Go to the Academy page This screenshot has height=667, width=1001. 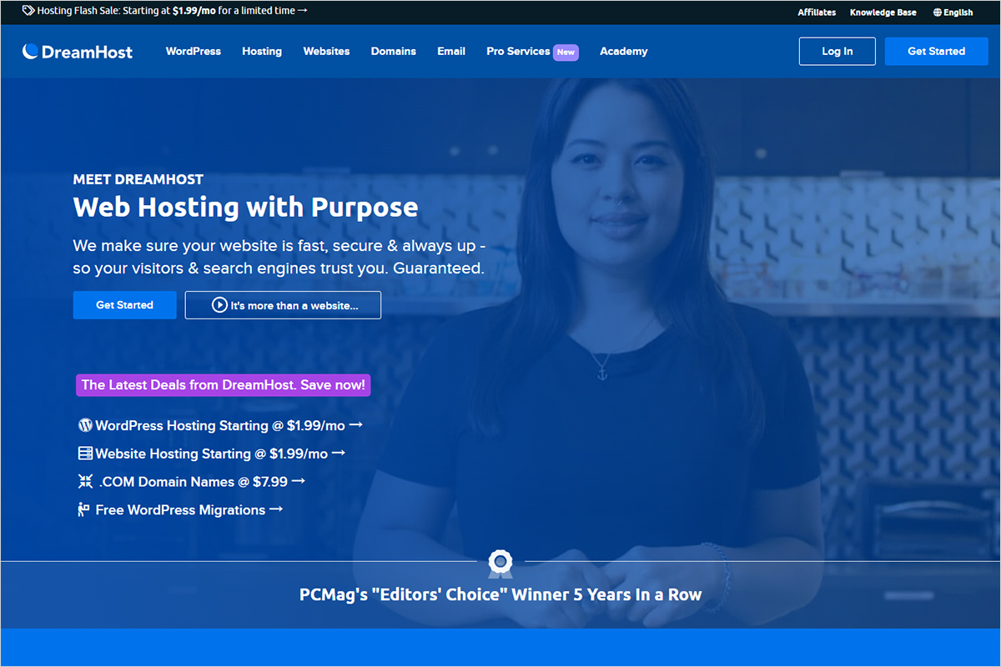pos(624,51)
